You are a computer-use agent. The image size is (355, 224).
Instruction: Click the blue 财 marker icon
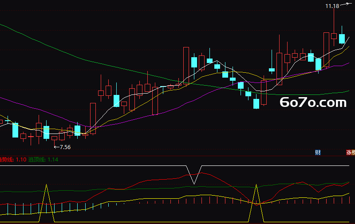(x=318, y=152)
